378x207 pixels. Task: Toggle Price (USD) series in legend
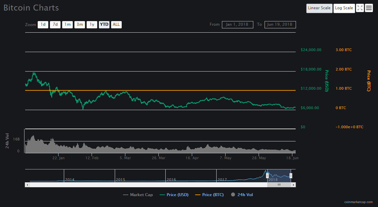[174, 195]
